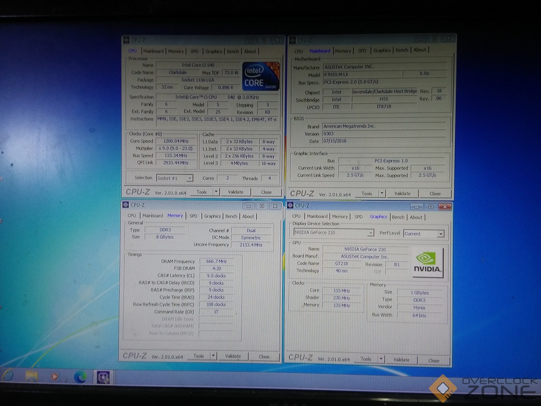Image resolution: width=541 pixels, height=406 pixels.
Task: Click the P7H55-M LX model field
Action: (x=362, y=74)
